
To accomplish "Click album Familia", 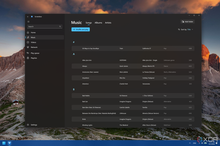I will (145, 108).
